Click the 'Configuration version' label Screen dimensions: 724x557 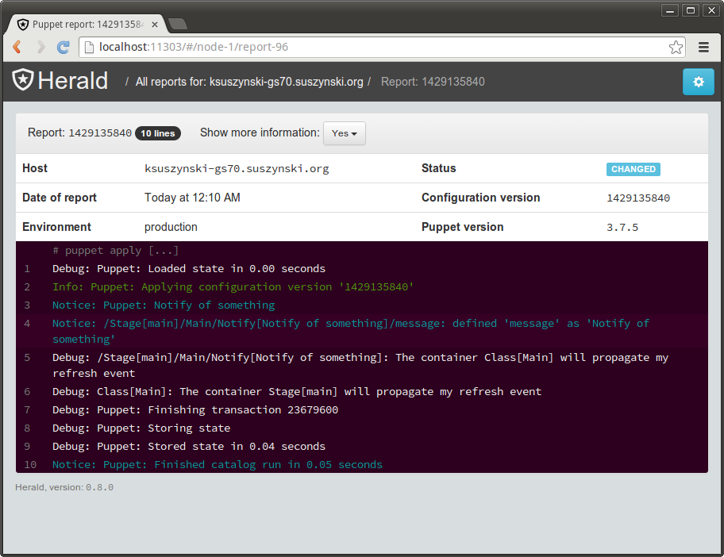(x=480, y=198)
